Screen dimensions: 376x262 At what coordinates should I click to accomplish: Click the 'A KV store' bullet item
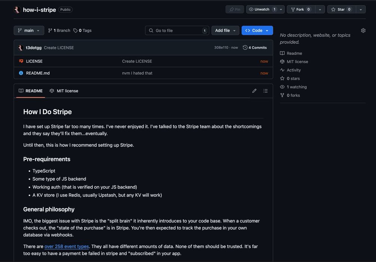click(97, 195)
